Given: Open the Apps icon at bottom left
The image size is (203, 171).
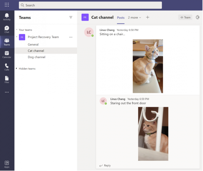Looking at the screenshot, I should 7,164.
